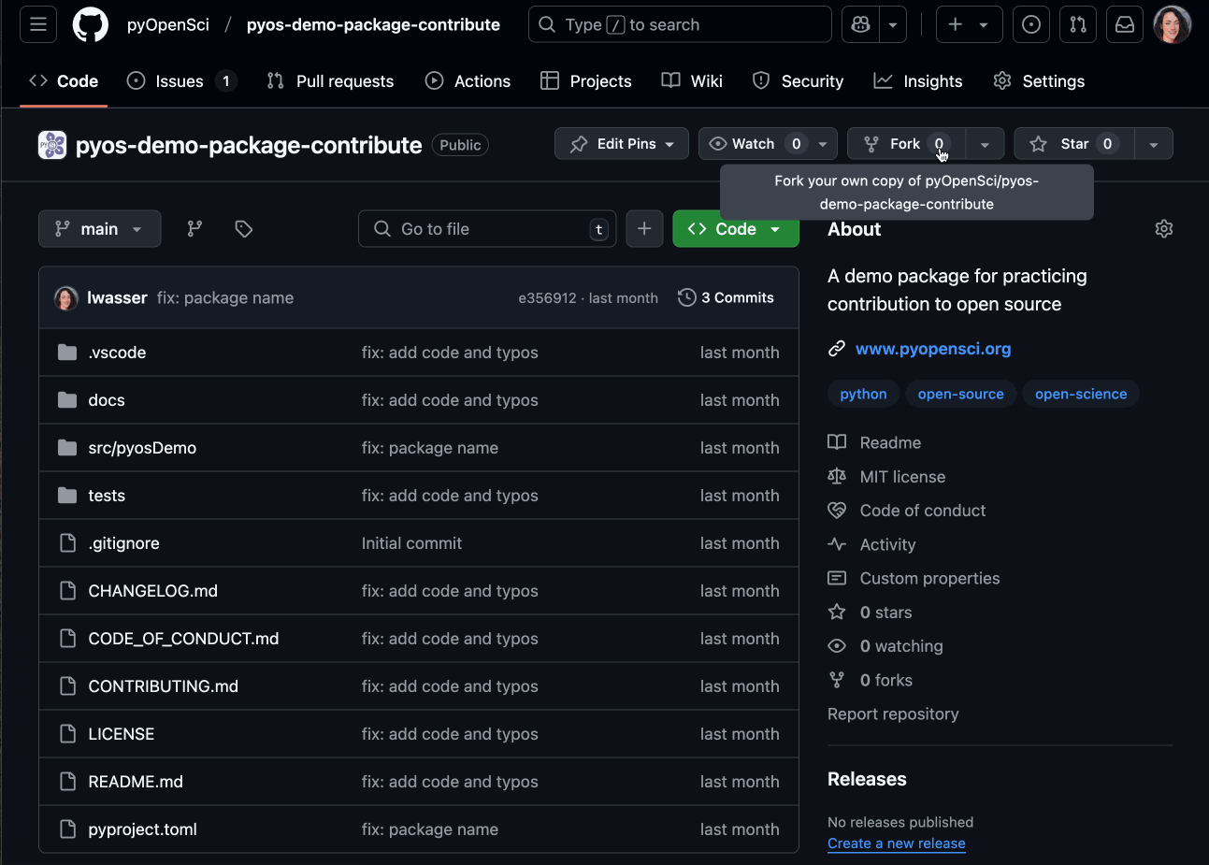
Task: Expand the Copilot dropdown arrow
Action: [x=893, y=24]
